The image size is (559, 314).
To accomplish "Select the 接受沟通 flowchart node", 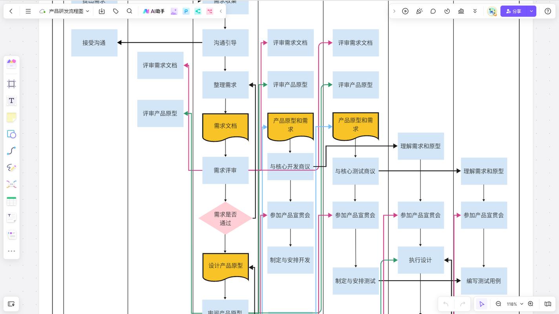I will point(94,43).
